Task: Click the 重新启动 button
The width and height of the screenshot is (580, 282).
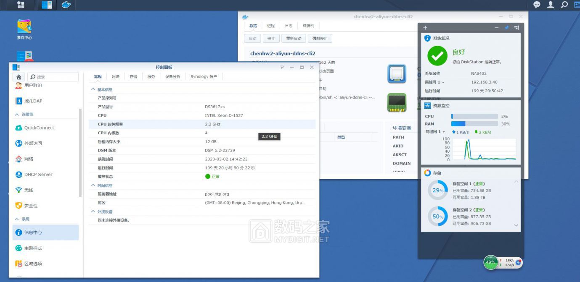Action: coord(294,39)
